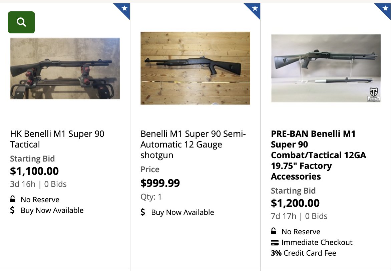Viewport: 391px width, 271px height.
Task: Click the green magnifier quick-view icon
Action: (21, 22)
